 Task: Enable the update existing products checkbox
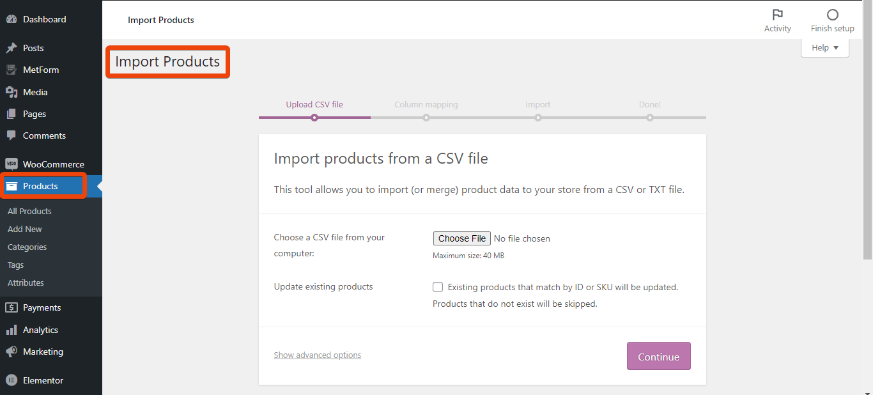click(438, 287)
